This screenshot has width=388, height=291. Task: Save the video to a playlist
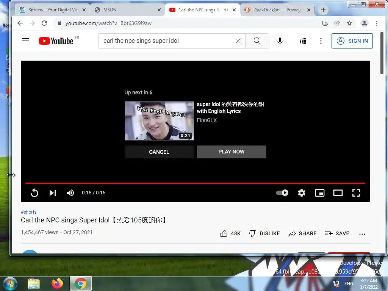pyautogui.click(x=337, y=233)
